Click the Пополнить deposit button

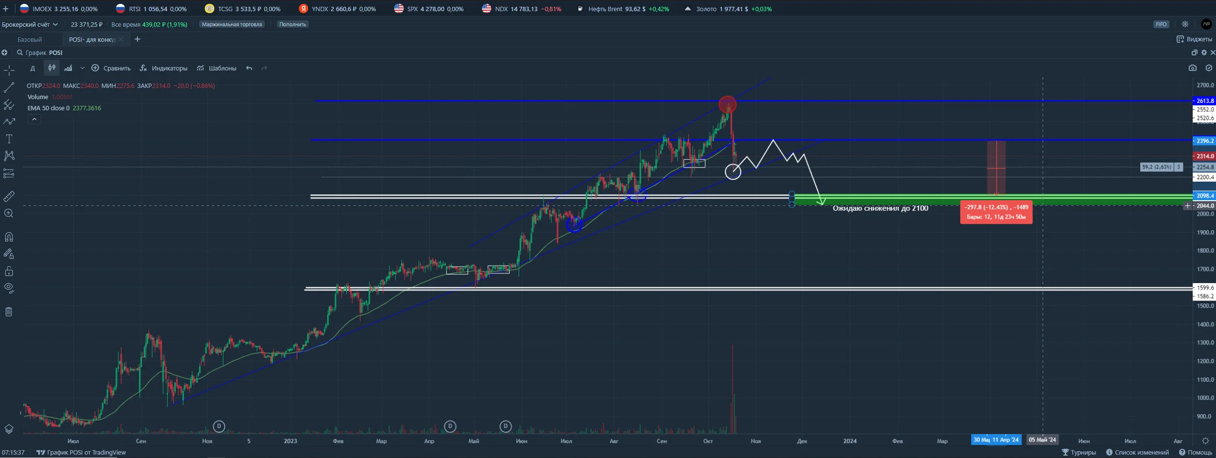click(292, 24)
